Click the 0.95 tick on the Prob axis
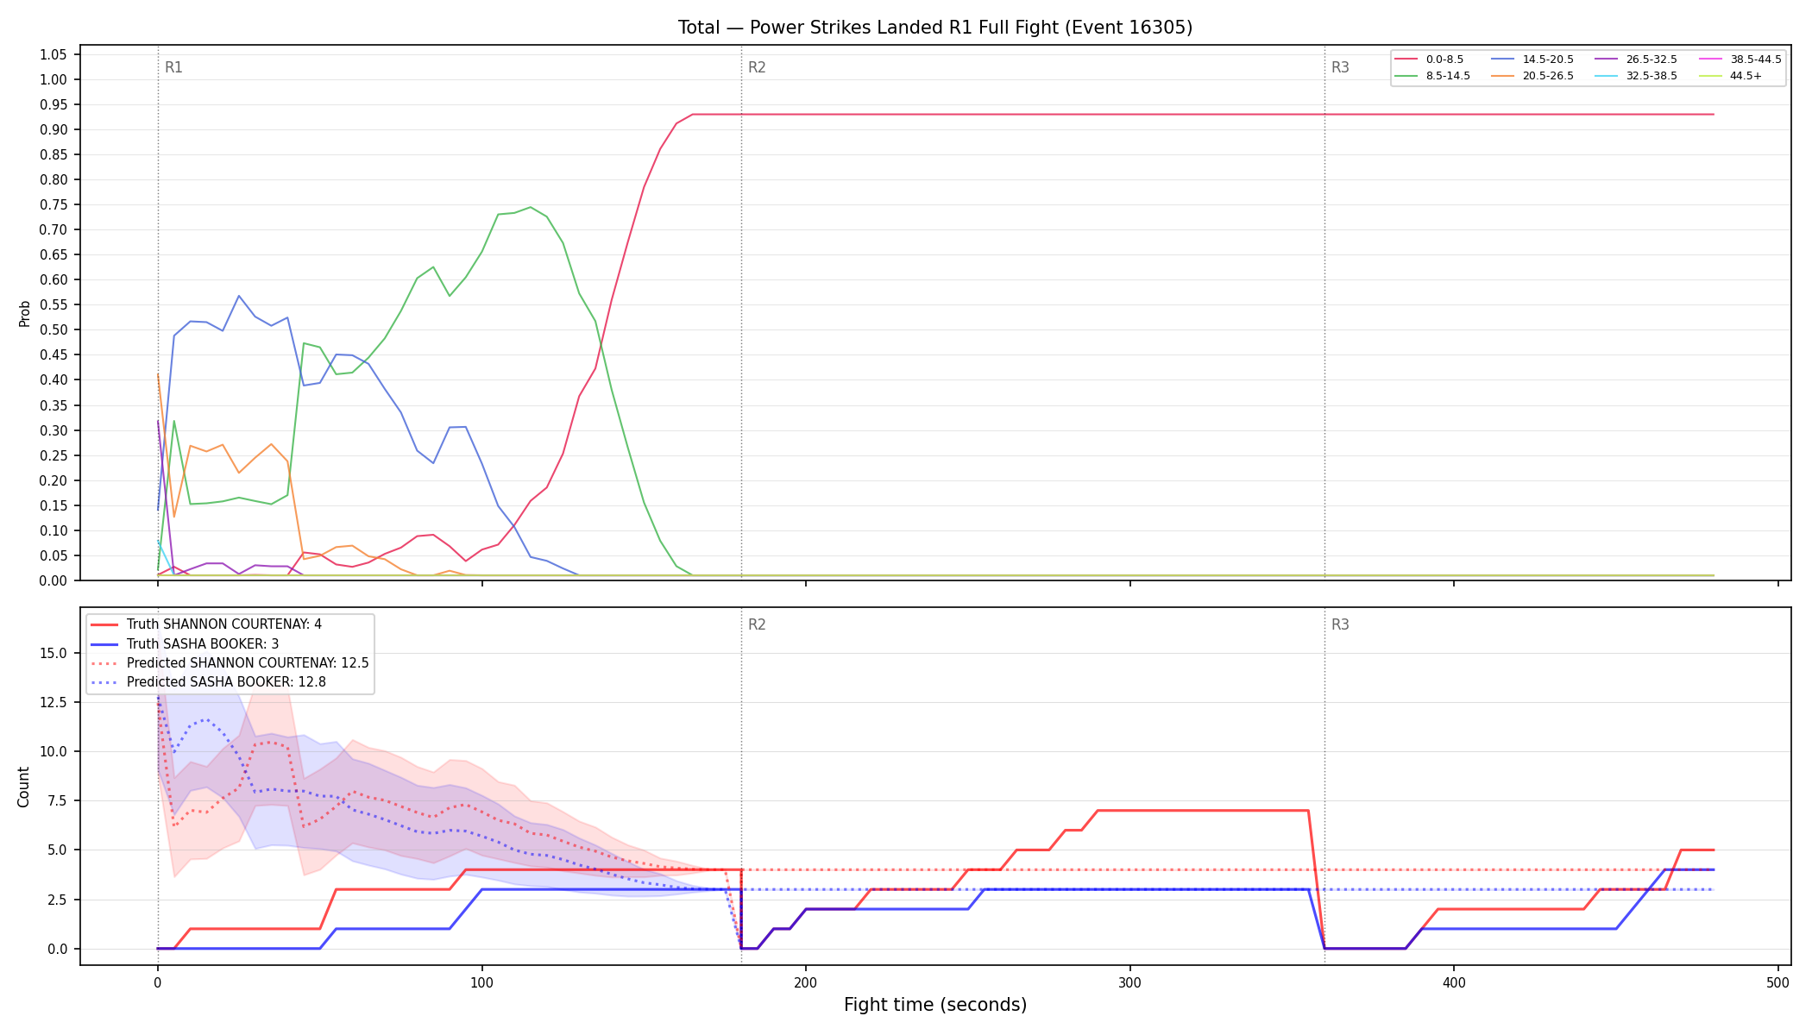The image size is (1812, 1035). coord(53,104)
